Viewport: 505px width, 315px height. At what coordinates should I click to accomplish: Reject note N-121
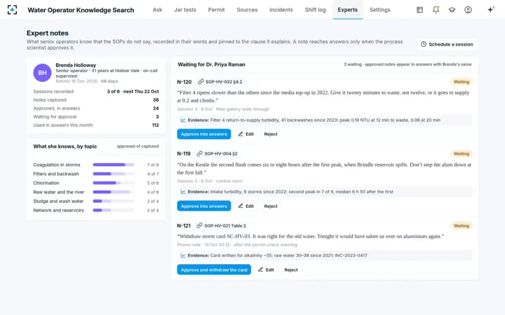(x=291, y=270)
